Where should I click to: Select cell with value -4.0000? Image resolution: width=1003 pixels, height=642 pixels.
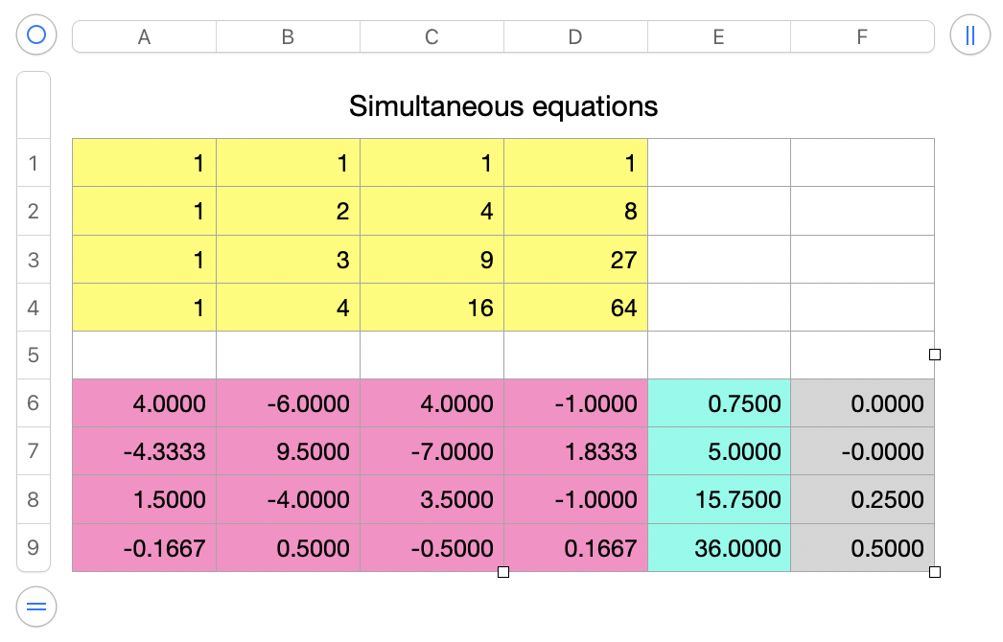coord(288,499)
